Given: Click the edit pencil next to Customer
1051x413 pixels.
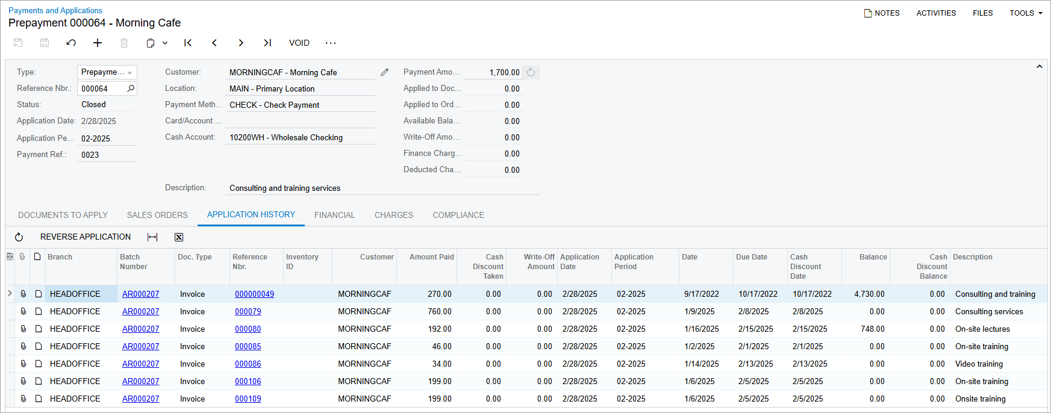Looking at the screenshot, I should click(x=385, y=72).
